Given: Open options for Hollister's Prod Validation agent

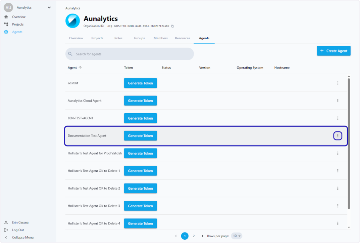Looking at the screenshot, I should [338, 153].
